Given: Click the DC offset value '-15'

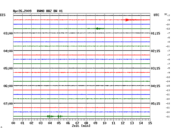Looking at the screenshot, I should tap(168, 86).
